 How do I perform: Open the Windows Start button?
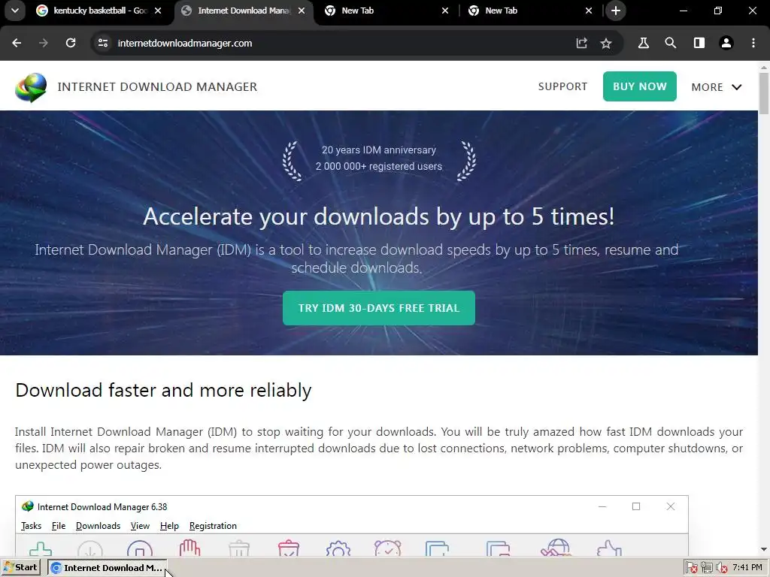click(x=20, y=568)
